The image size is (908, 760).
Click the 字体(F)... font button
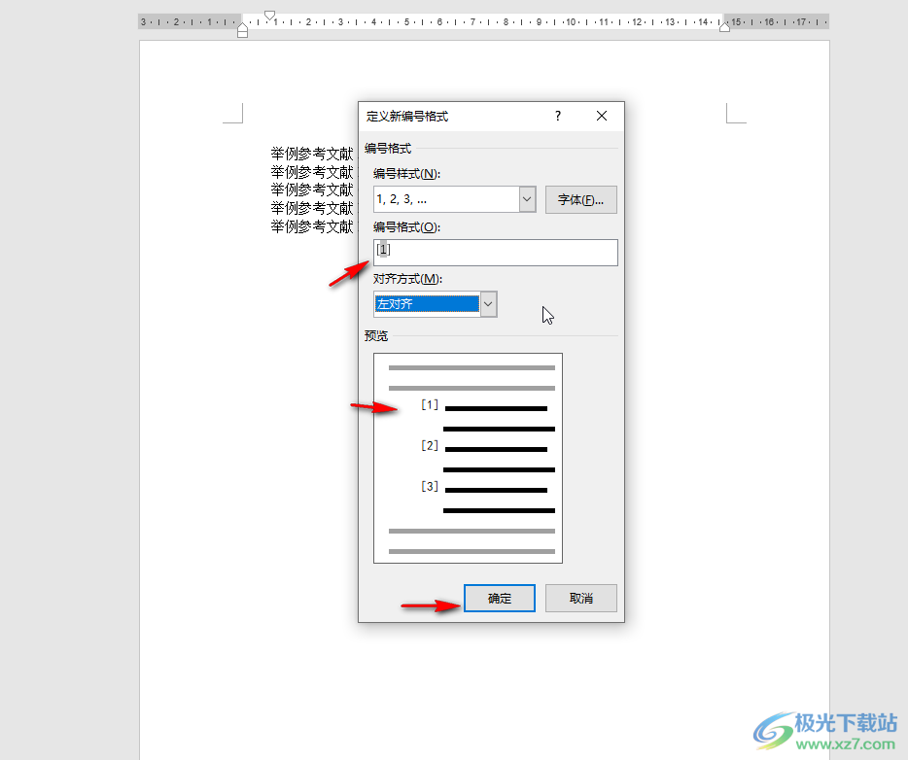pyautogui.click(x=580, y=199)
